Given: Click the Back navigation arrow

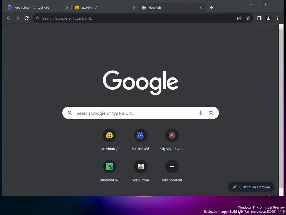Looking at the screenshot, I should (x=9, y=18).
